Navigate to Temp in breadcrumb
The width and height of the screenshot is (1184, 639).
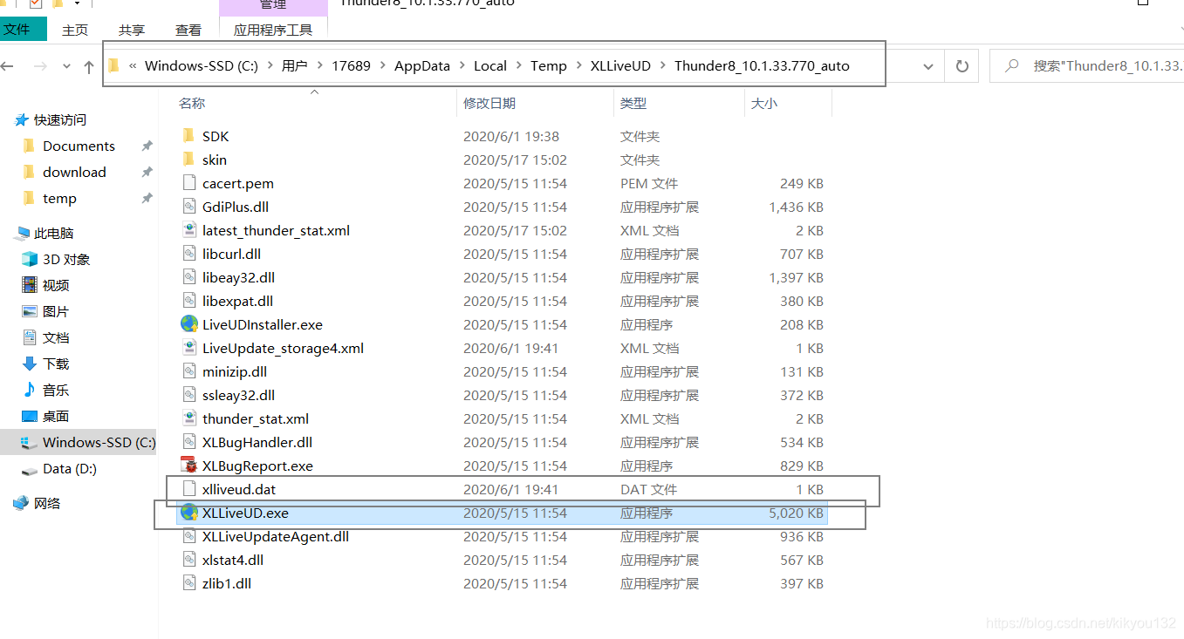coord(549,66)
